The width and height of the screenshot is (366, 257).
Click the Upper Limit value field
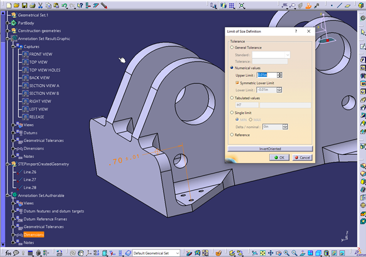pyautogui.click(x=266, y=75)
